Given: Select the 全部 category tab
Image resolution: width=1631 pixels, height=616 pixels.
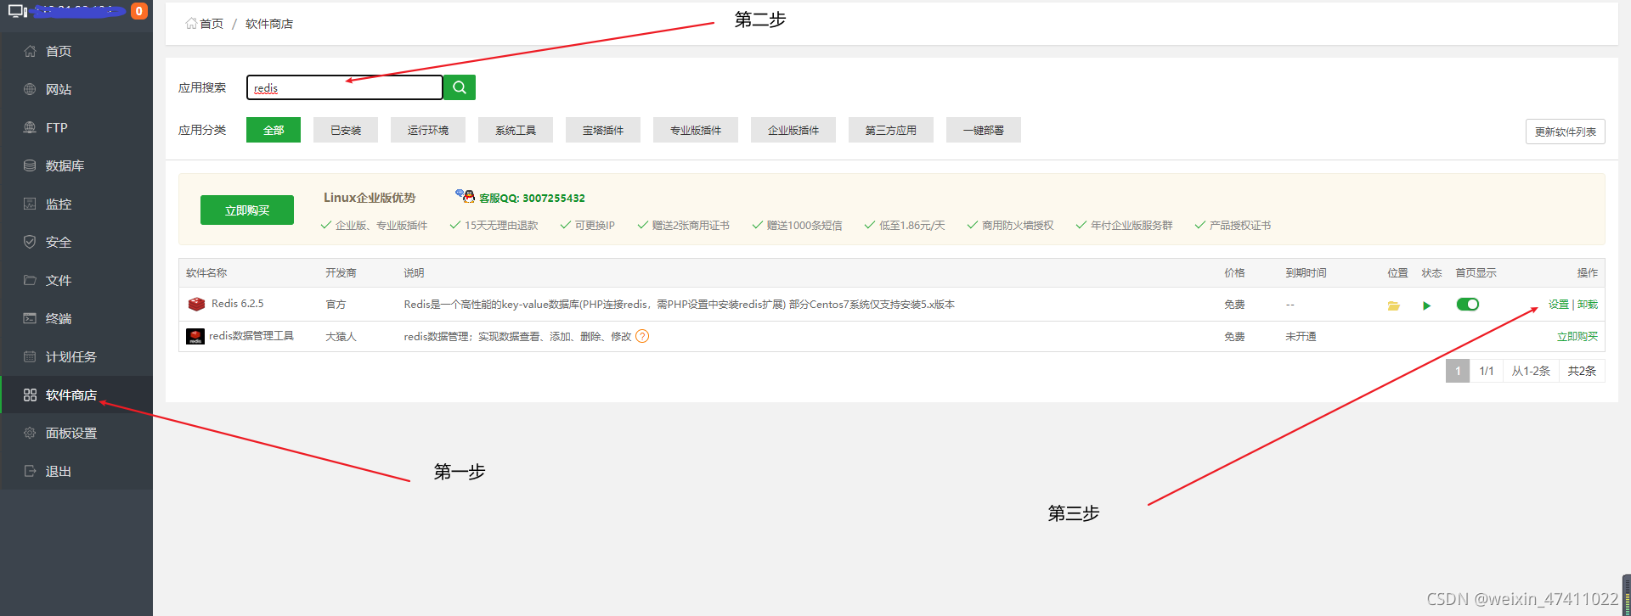Looking at the screenshot, I should coord(274,130).
